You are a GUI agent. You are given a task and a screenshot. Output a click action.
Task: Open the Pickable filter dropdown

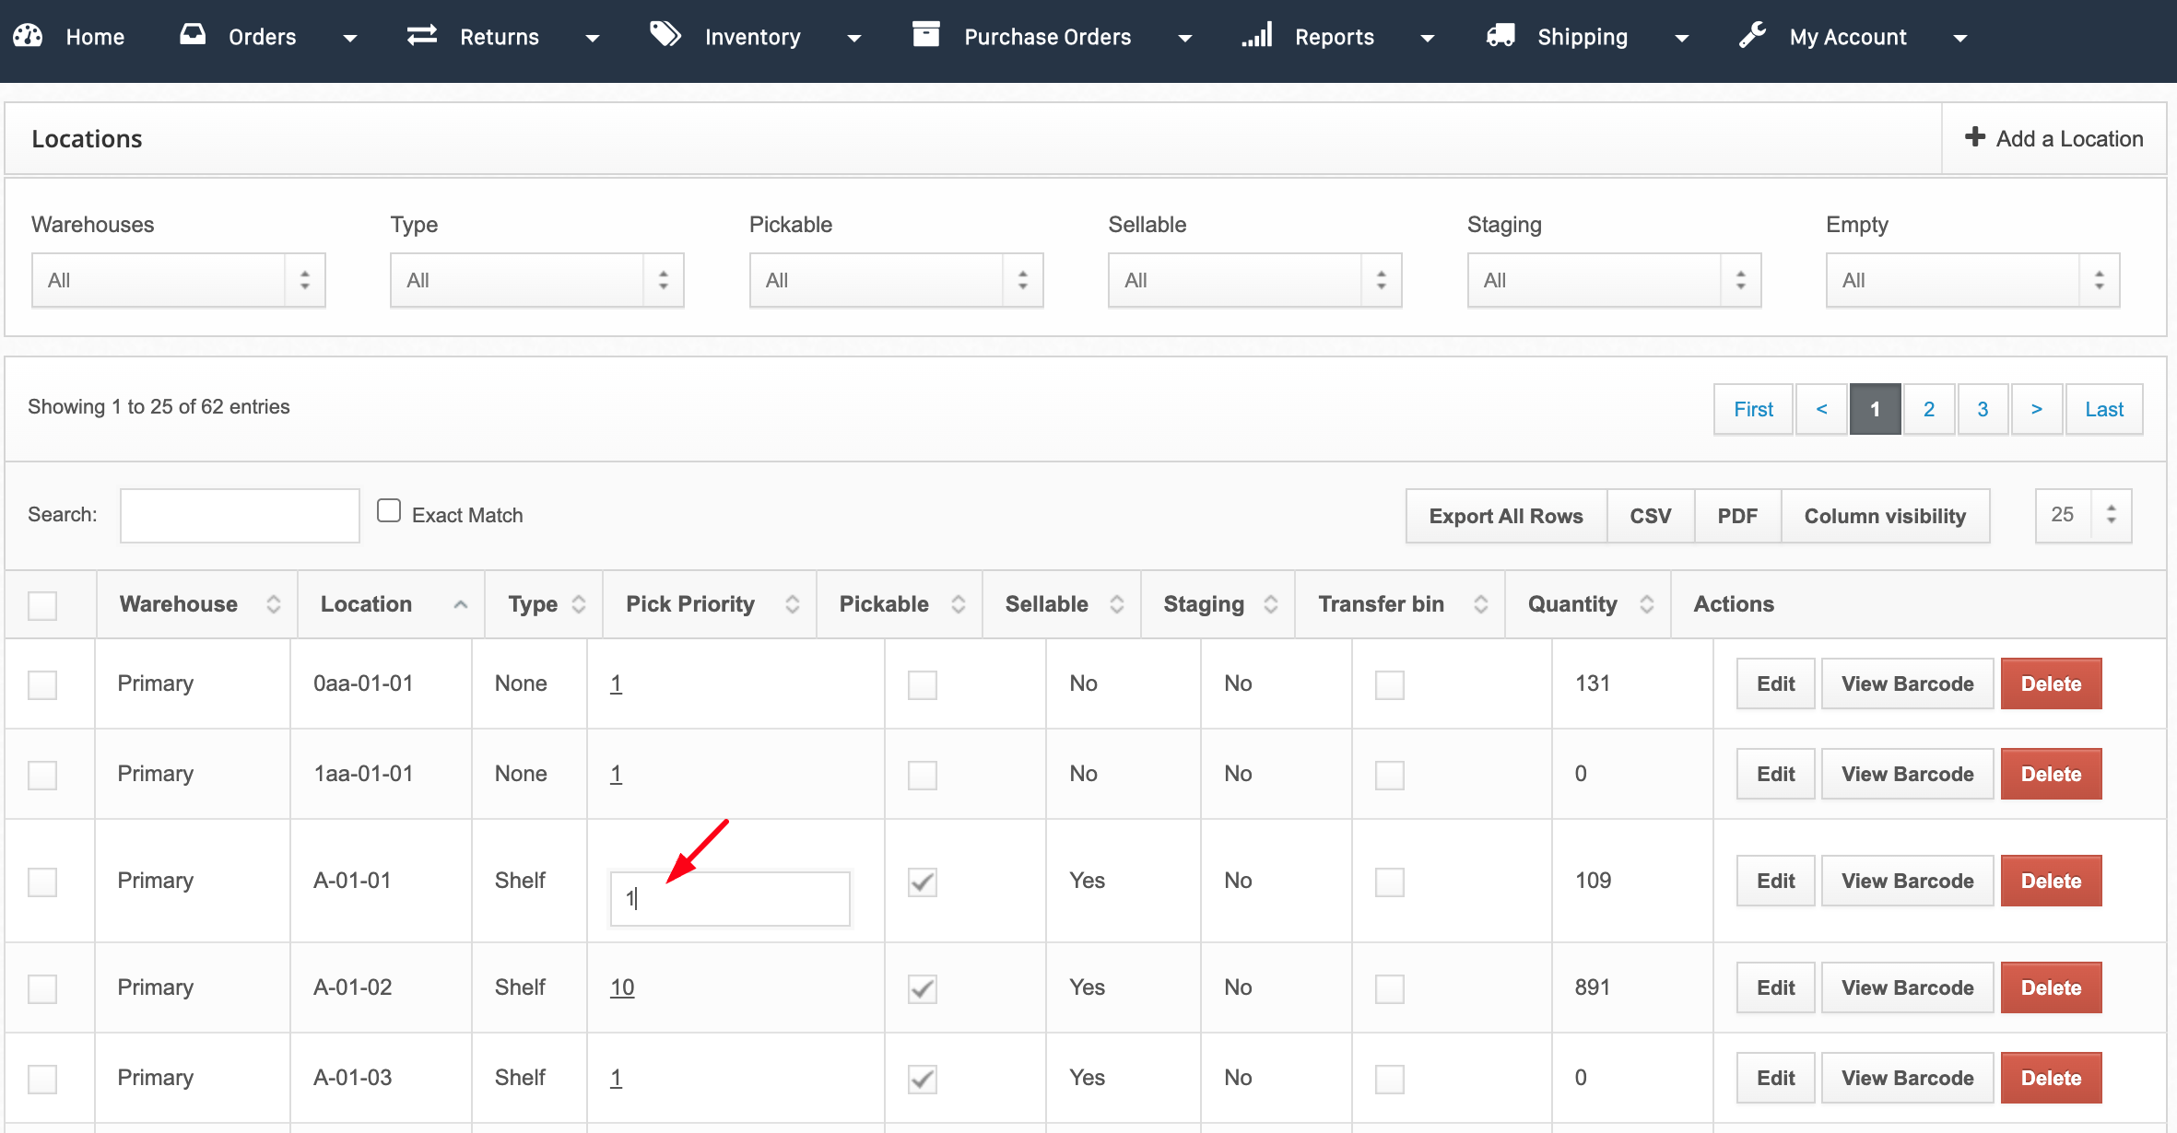coord(896,280)
